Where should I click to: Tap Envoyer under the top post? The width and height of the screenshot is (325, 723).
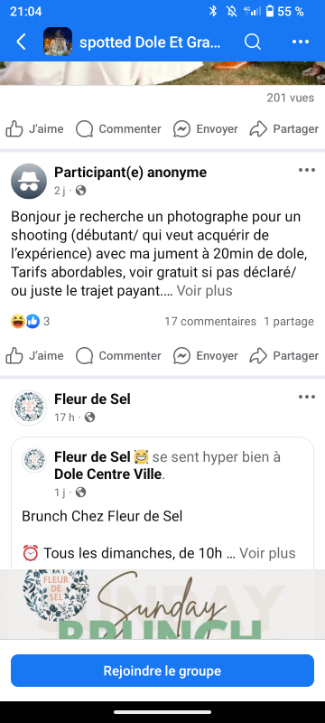(x=205, y=128)
